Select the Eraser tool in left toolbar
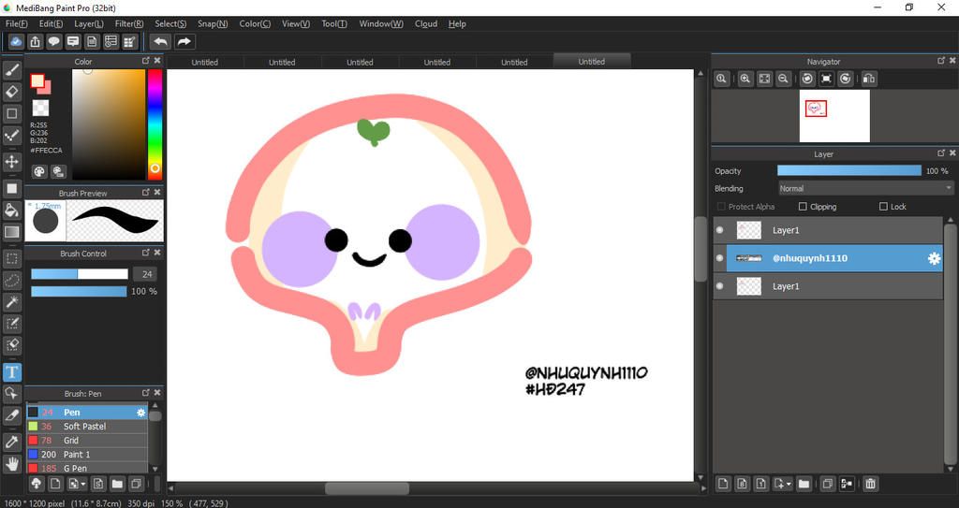Viewport: 959px width, 508px height. 12,92
